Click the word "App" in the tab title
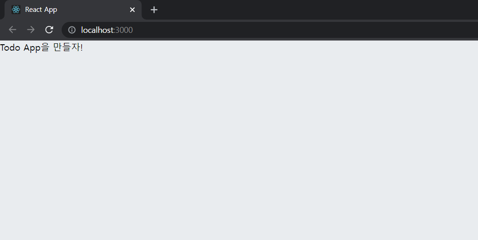Screen dimensions: 478x240 [50, 10]
